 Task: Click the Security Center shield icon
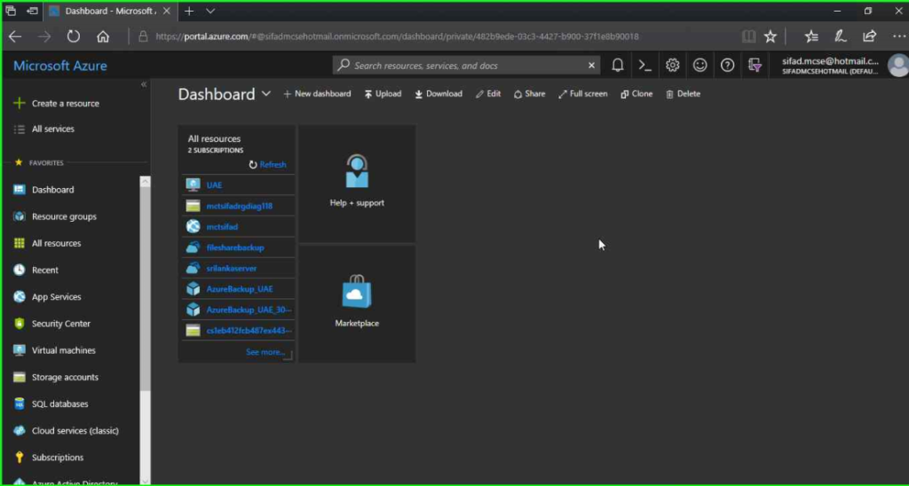click(20, 323)
